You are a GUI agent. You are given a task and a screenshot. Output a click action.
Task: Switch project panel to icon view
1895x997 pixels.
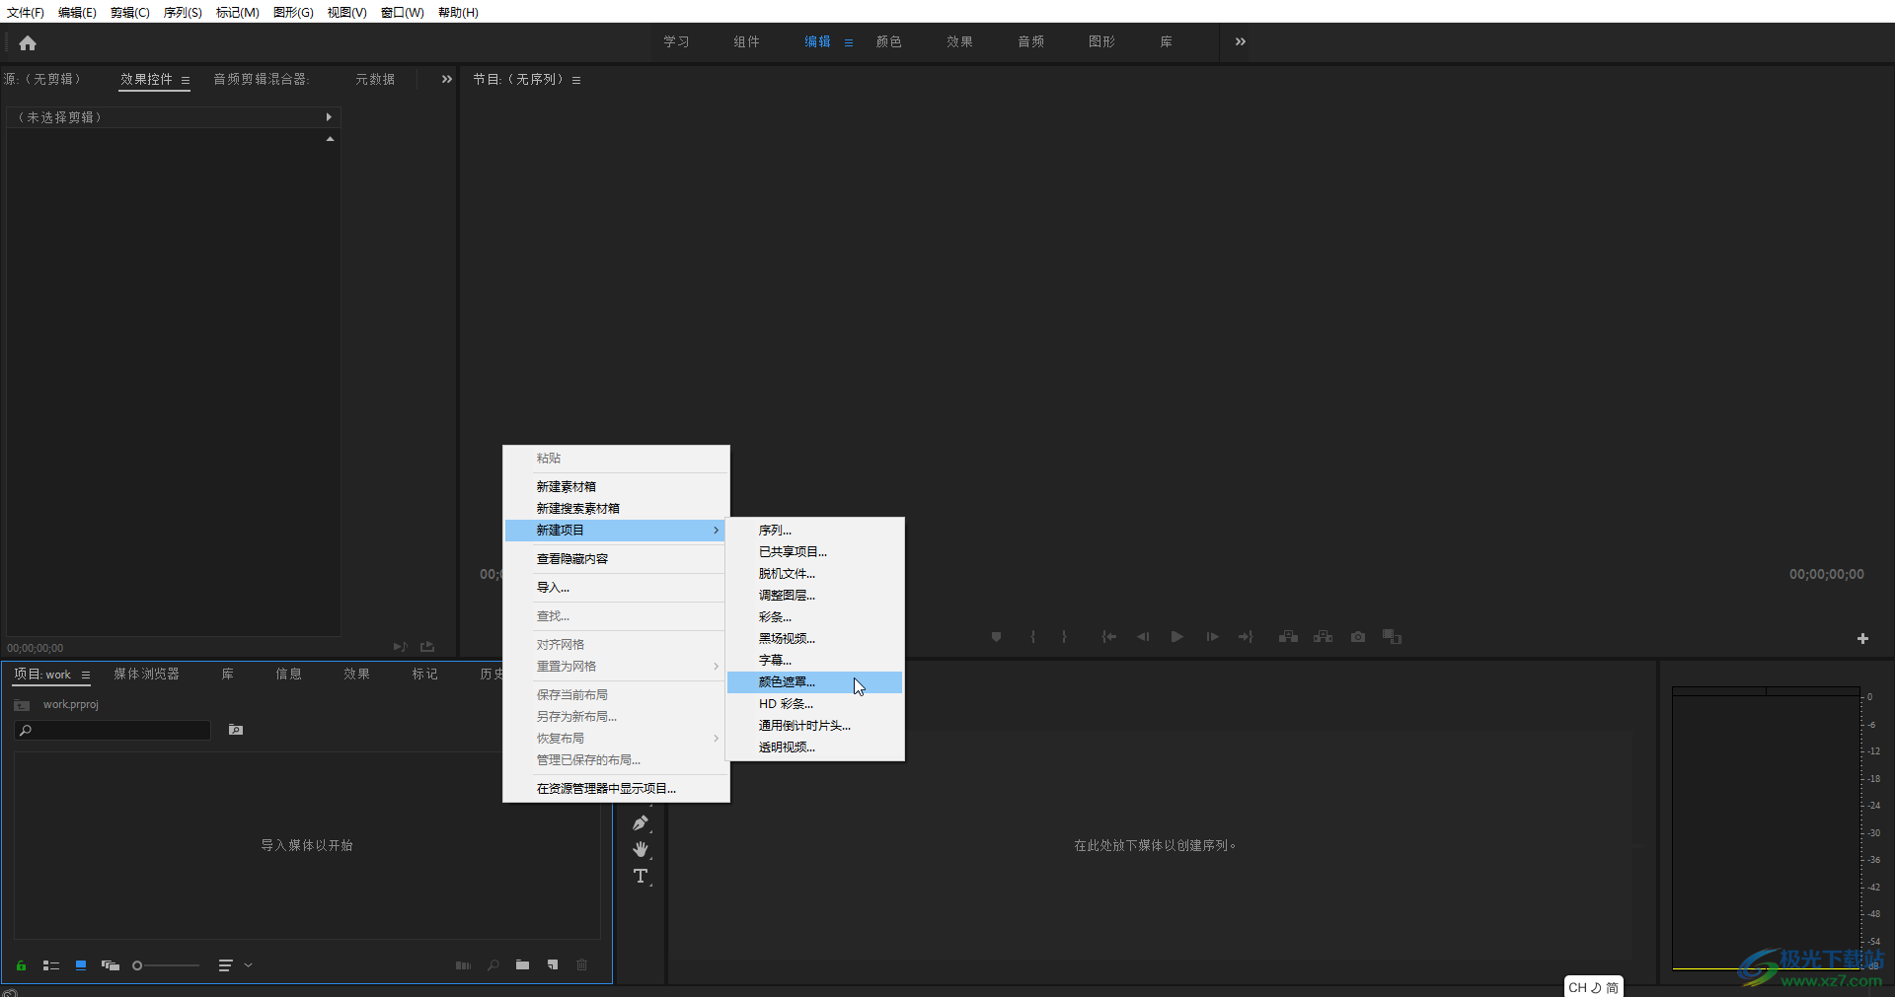point(81,965)
